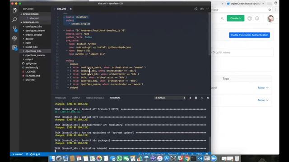Image resolution: width=289 pixels, height=162 pixels.
Task: Click the terminal panel scrollbar
Action: pos(210,144)
